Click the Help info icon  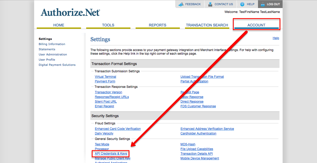(x=242, y=4)
